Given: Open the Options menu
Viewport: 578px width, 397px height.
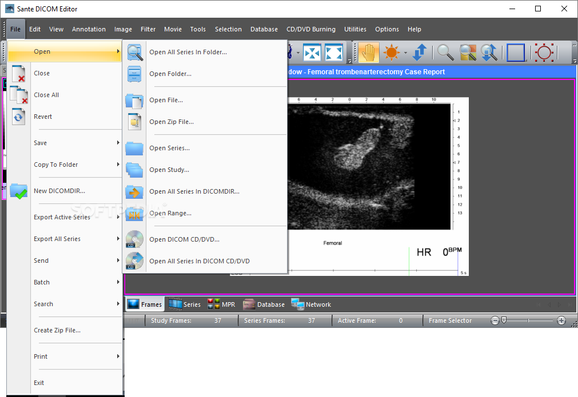Looking at the screenshot, I should 386,29.
